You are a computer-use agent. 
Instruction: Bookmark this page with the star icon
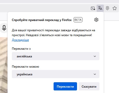115,8
